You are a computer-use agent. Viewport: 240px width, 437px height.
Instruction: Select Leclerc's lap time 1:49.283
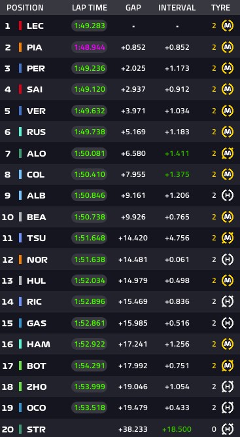click(90, 26)
